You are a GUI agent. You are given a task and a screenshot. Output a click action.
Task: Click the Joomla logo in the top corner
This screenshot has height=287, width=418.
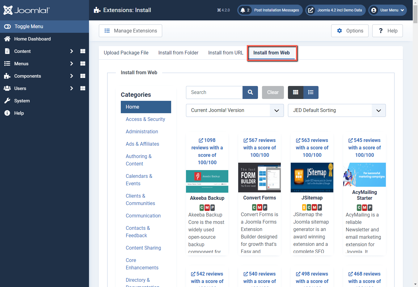pos(26,10)
